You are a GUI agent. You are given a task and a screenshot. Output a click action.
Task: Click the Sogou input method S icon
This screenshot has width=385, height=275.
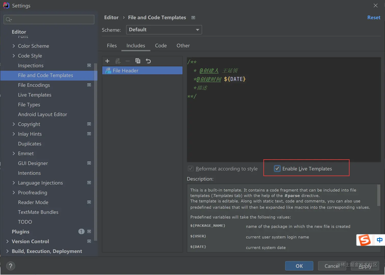[x=365, y=240]
